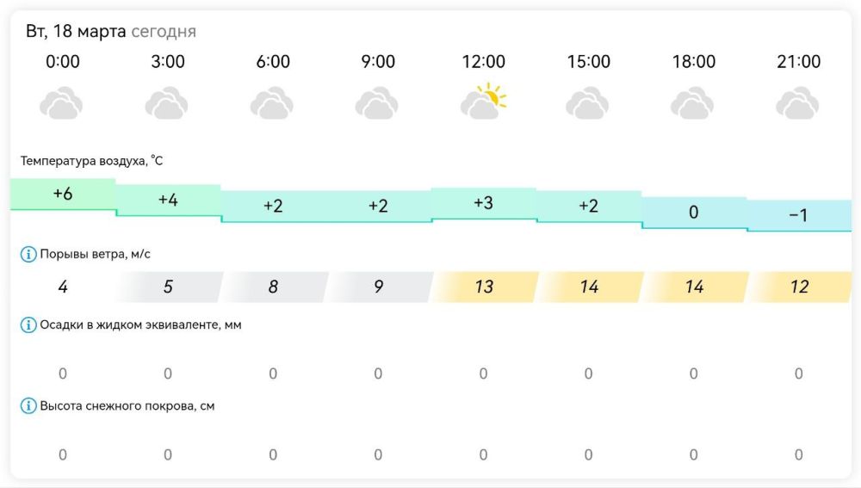
Task: Click the 12:00 time column header
Action: click(483, 62)
